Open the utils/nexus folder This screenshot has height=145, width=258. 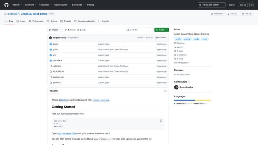click(57, 61)
